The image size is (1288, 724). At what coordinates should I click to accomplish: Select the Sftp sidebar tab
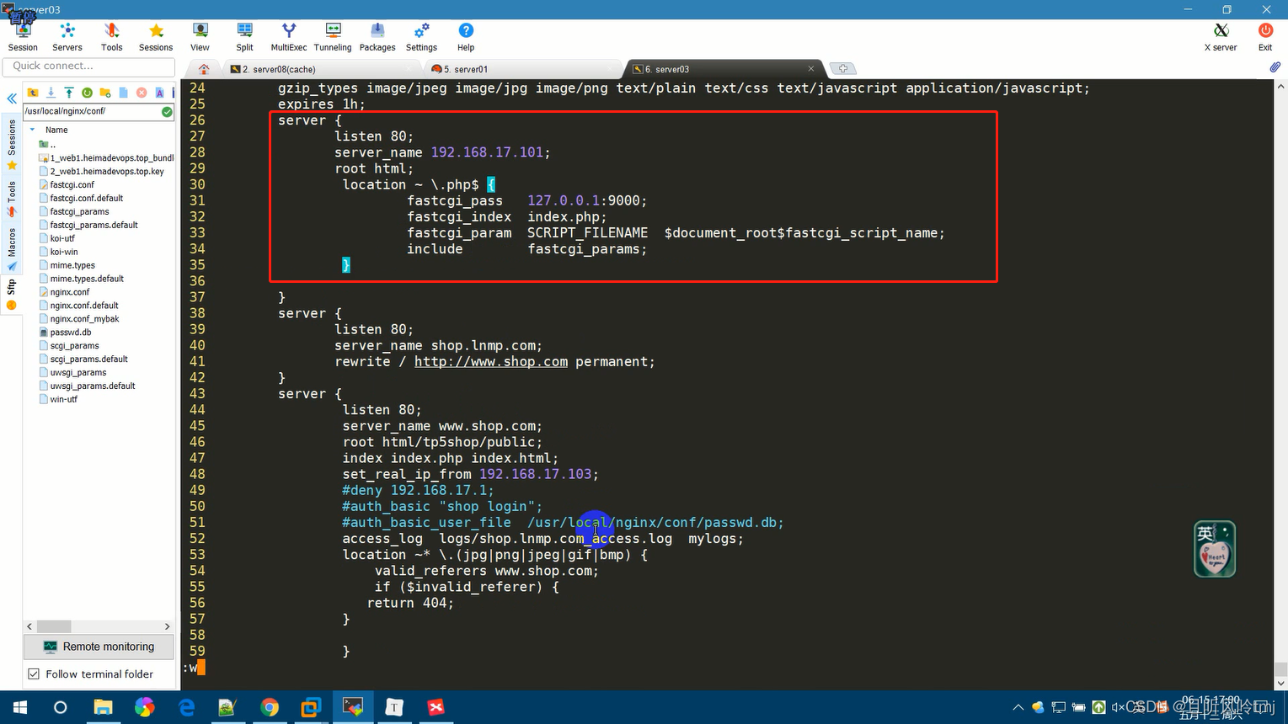coord(11,286)
